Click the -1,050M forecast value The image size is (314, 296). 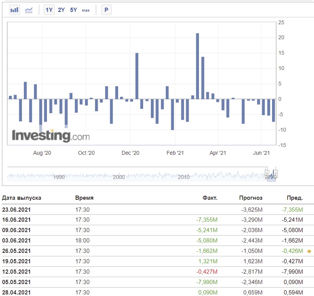click(252, 251)
